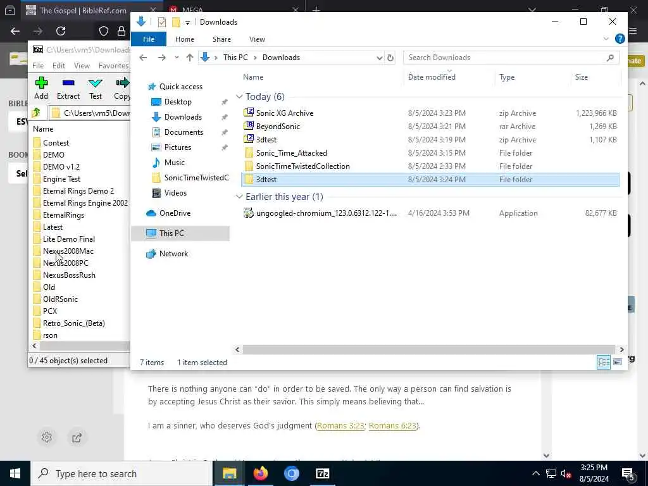Open Pictures in navigation pane
The image size is (648, 486).
(x=177, y=147)
